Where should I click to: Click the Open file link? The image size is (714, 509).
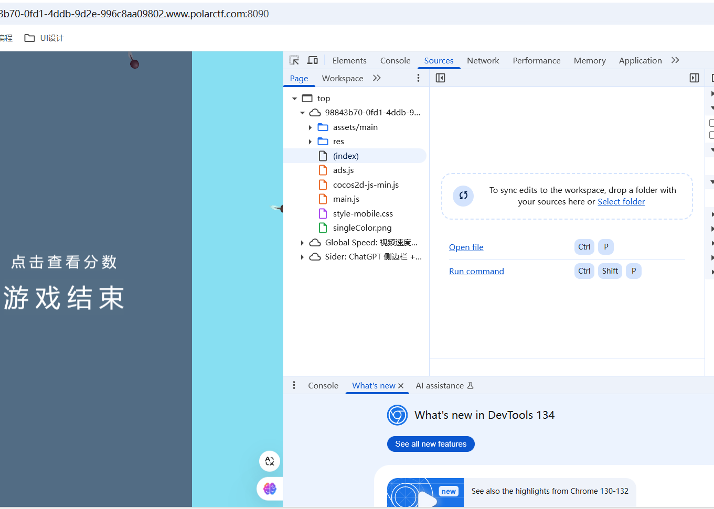[x=466, y=247]
